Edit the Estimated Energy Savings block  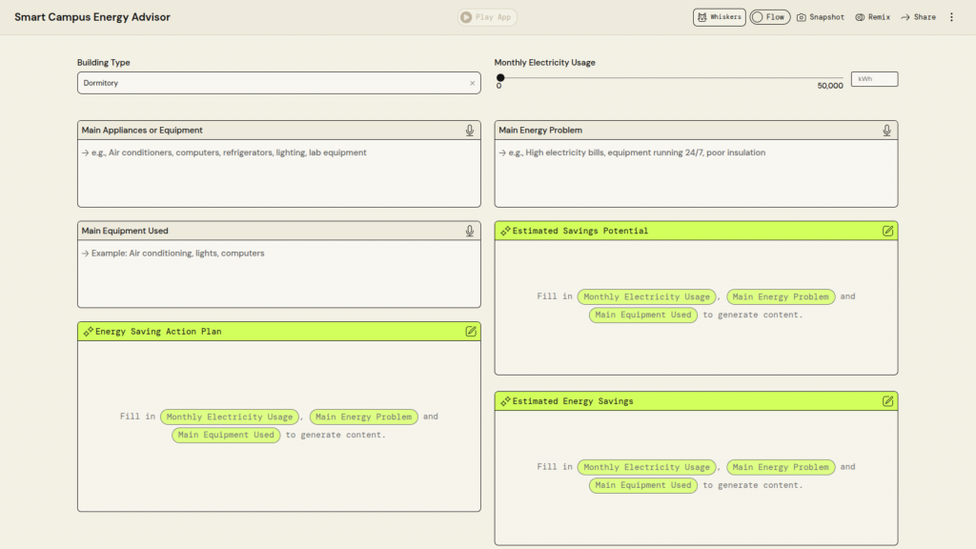pos(887,401)
